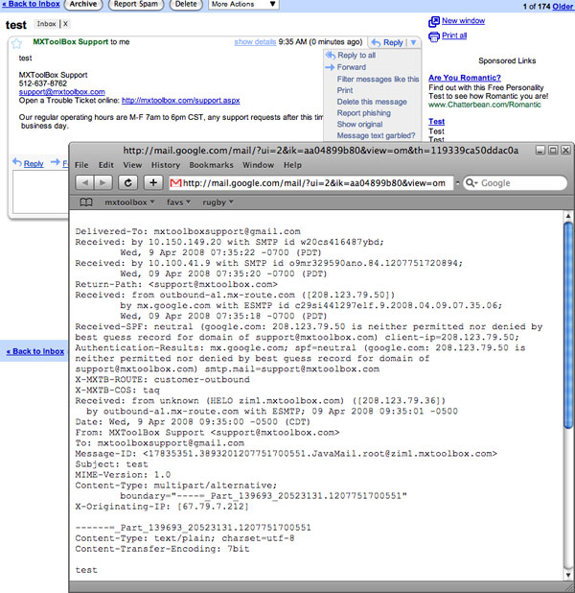Remove the Inbox label using X
This screenshot has width=575, height=593.
pos(65,22)
